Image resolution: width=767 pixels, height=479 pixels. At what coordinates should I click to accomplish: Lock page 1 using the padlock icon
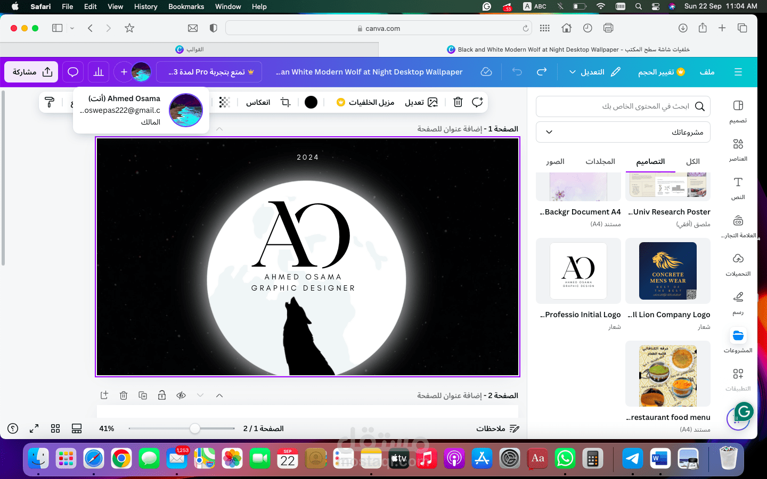[x=162, y=395]
